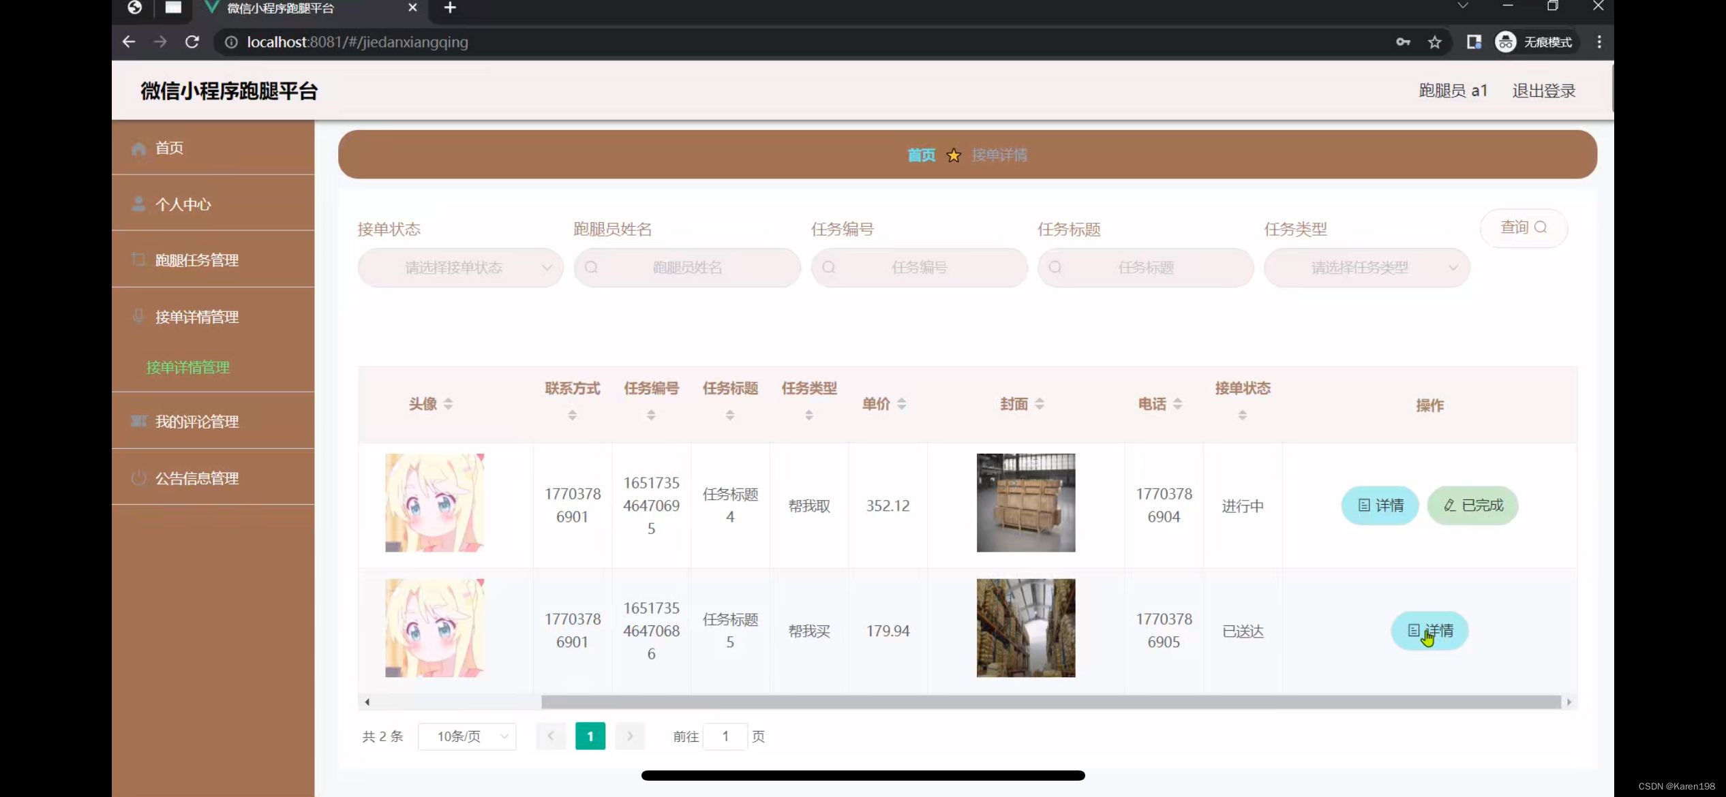
Task: Sort table by 电话 column arrows
Action: pyautogui.click(x=1177, y=404)
